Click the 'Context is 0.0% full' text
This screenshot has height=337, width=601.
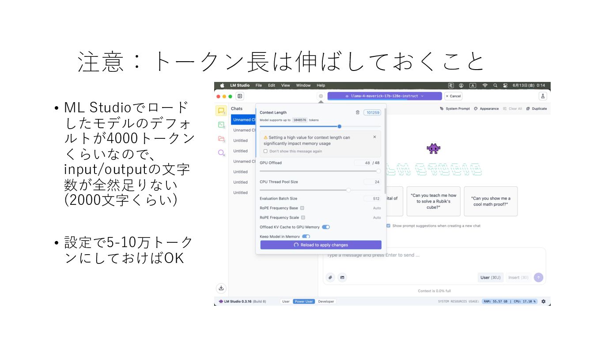[435, 291]
